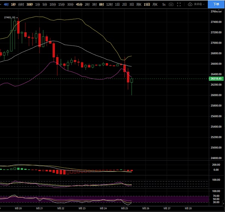
Task: Select the 月K monthly candles
Action: point(155,4)
